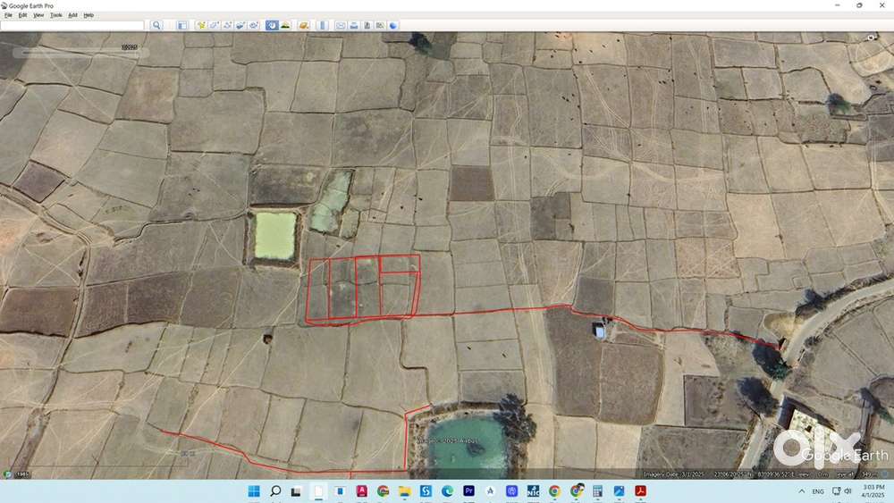The image size is (894, 503).
Task: Open the planets switcher dropdown
Action: coord(304,26)
